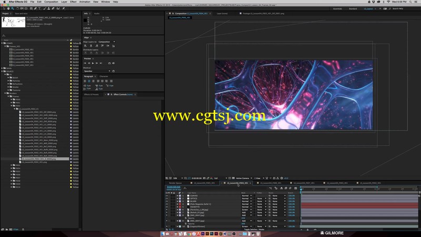The height and width of the screenshot is (237, 421).
Task: Click the project search field
Action: point(41,35)
